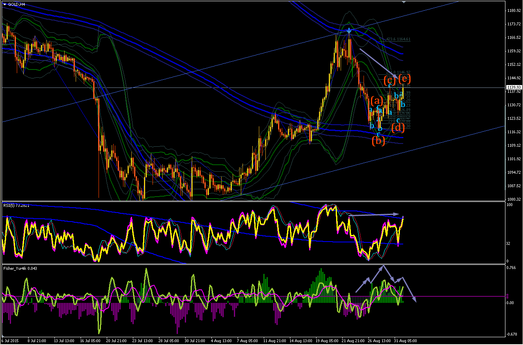Click time axis label 21 Aug 21:00
Image resolution: width=523 pixels, height=345 pixels.
[x=353, y=340]
